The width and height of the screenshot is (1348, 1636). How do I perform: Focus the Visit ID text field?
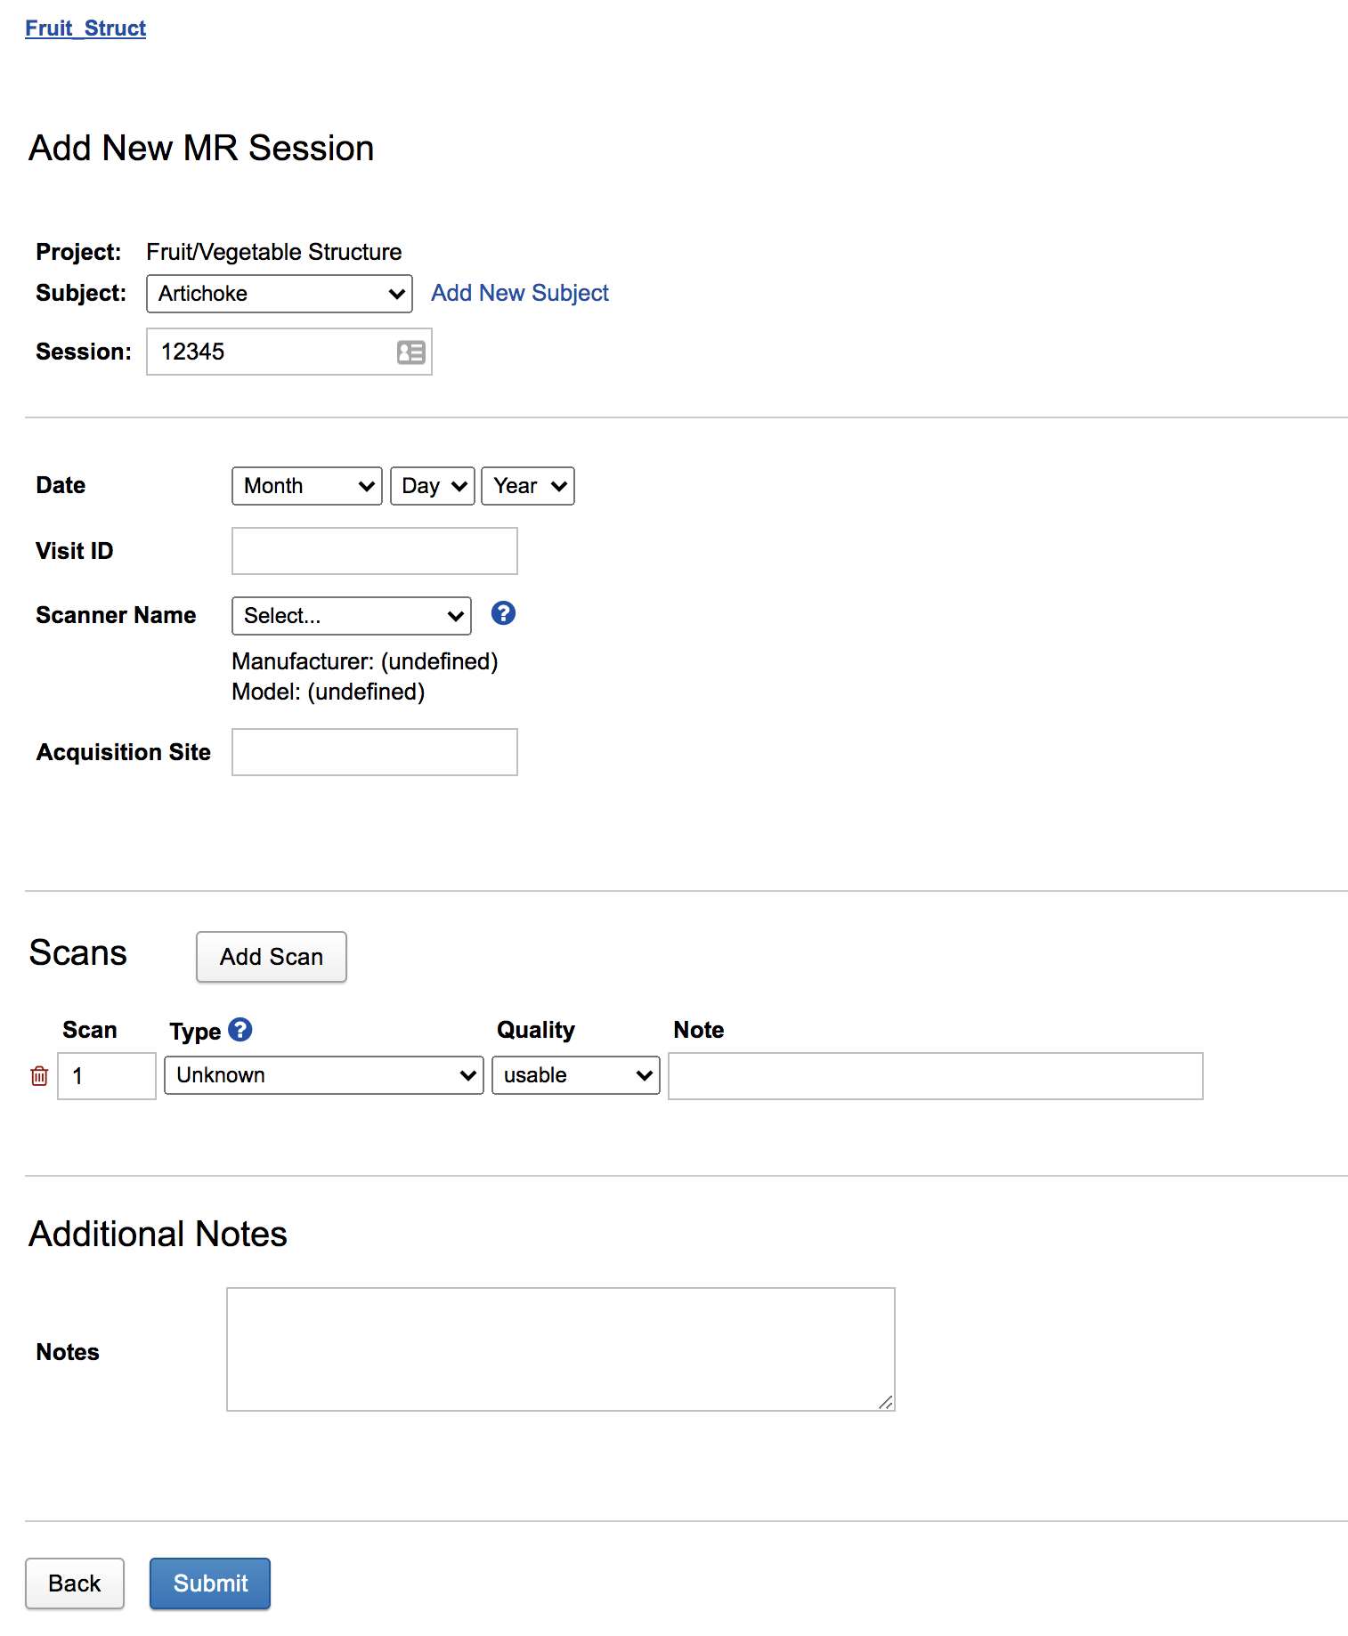pos(374,551)
